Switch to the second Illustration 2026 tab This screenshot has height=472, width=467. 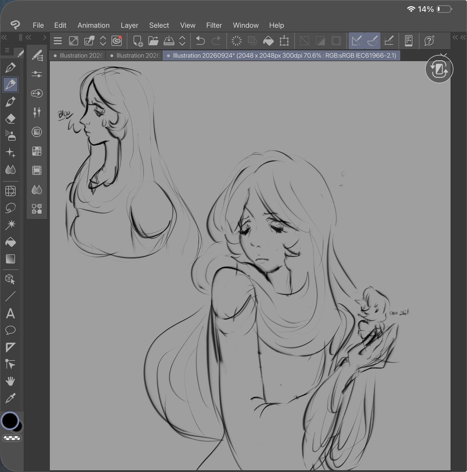(x=135, y=55)
